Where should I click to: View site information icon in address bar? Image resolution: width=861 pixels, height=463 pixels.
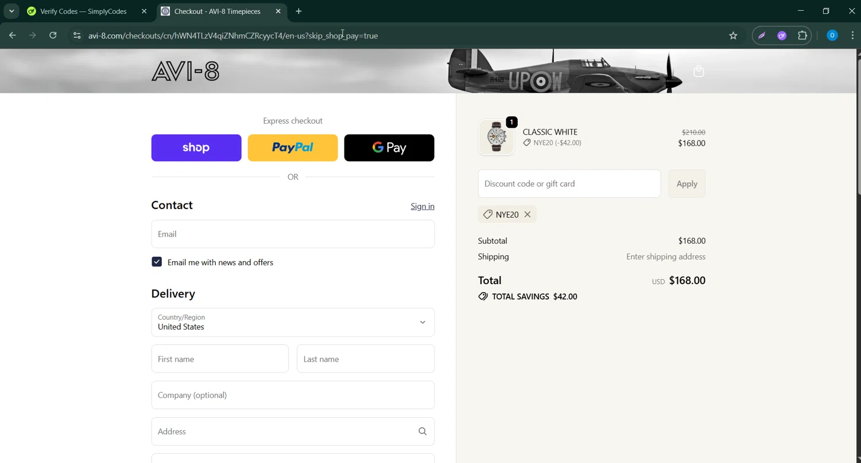click(x=76, y=36)
